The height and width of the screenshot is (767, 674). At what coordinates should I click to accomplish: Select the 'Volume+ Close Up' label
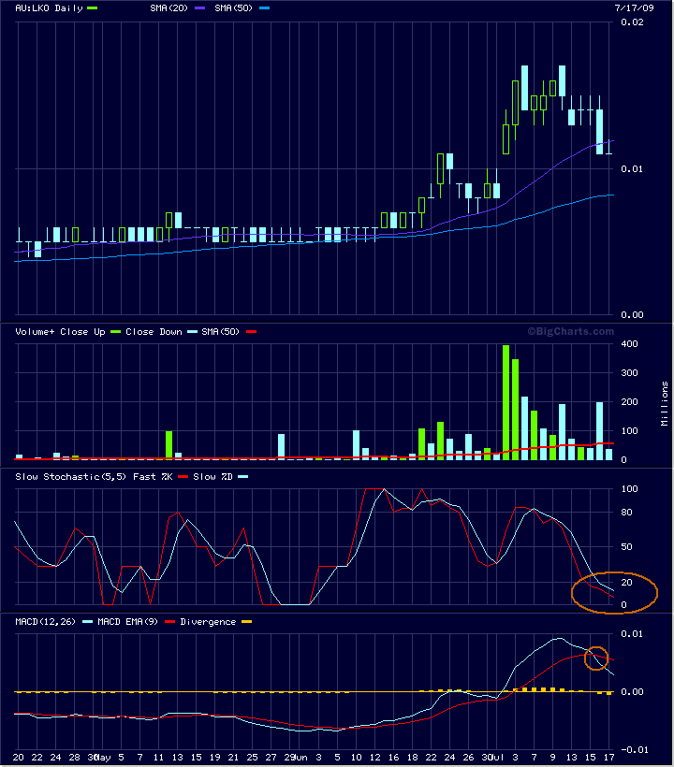[x=60, y=332]
